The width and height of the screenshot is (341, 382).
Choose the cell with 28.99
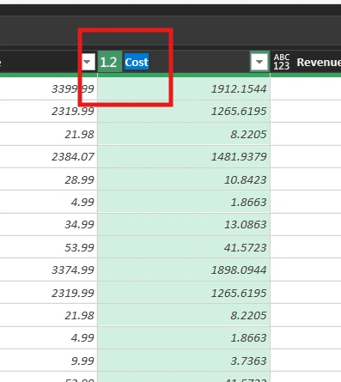tap(48, 179)
